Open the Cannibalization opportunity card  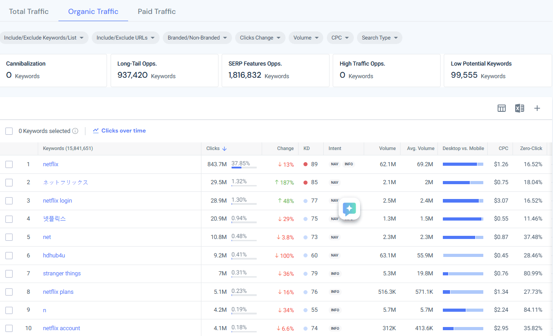[x=53, y=71]
